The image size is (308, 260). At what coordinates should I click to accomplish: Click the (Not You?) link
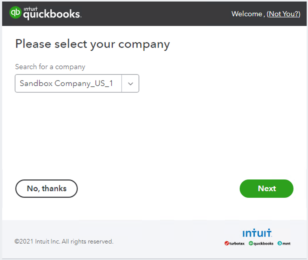(x=283, y=14)
